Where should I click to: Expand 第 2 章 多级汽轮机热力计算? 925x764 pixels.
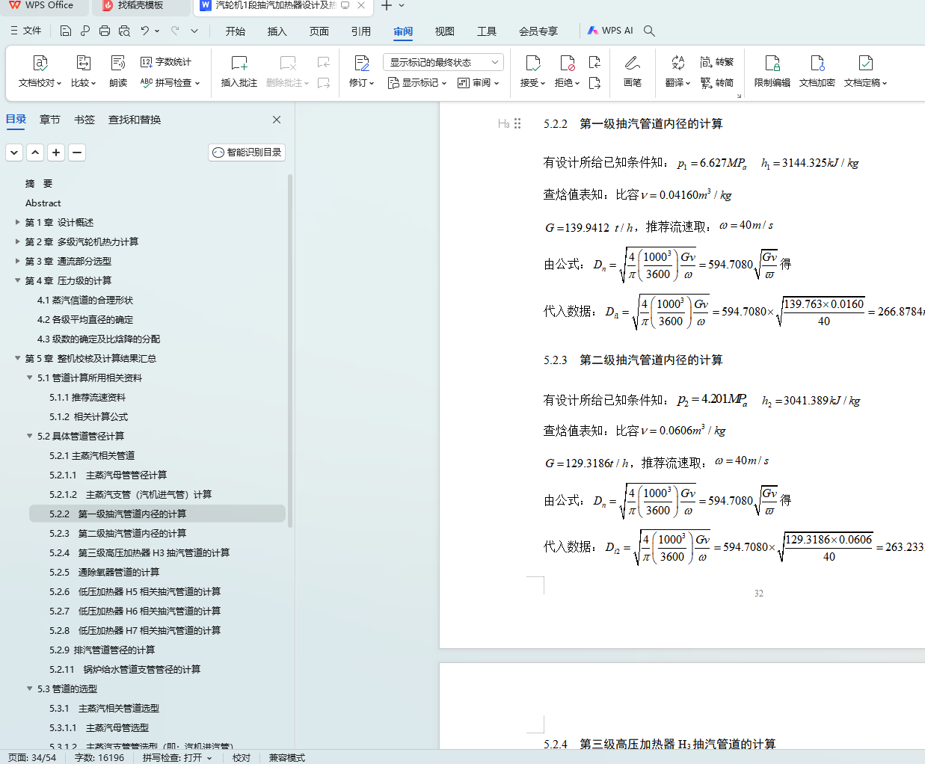[18, 241]
